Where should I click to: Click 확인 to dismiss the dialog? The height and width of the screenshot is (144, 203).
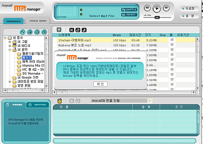tap(100, 84)
